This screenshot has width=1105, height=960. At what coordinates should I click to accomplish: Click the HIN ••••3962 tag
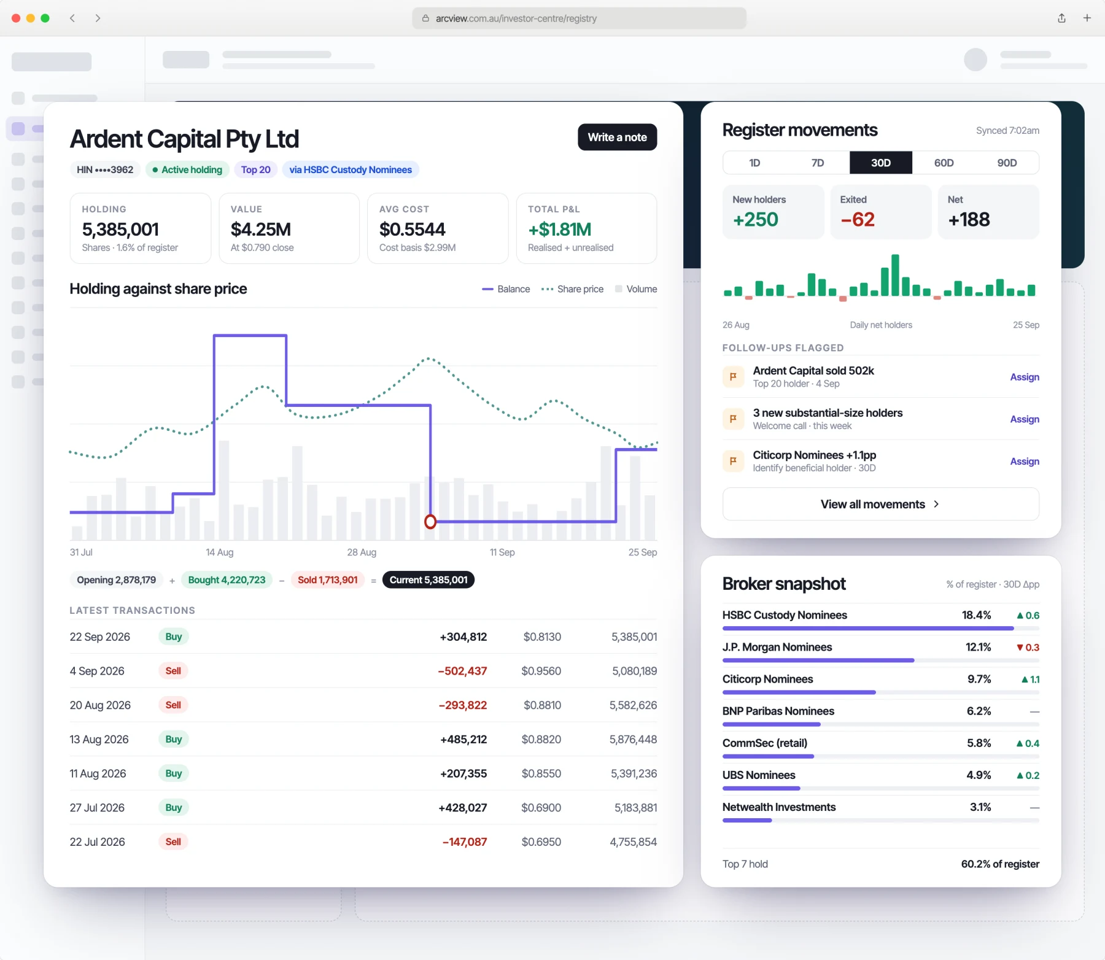click(105, 169)
